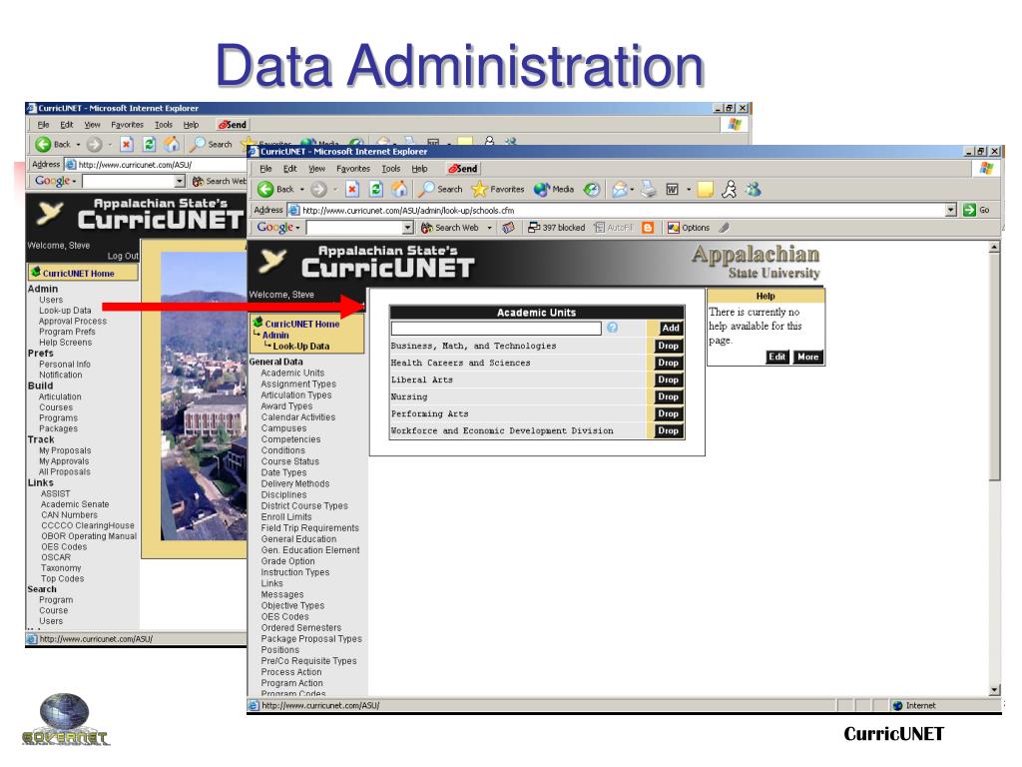Click Log Out in rear window

coord(123,257)
